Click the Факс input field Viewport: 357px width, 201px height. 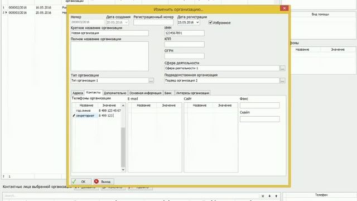[x=259, y=106]
